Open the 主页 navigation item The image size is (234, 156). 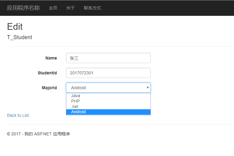click(x=53, y=8)
